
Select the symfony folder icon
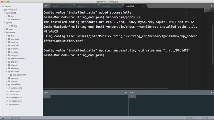pyautogui.click(x=9, y=78)
